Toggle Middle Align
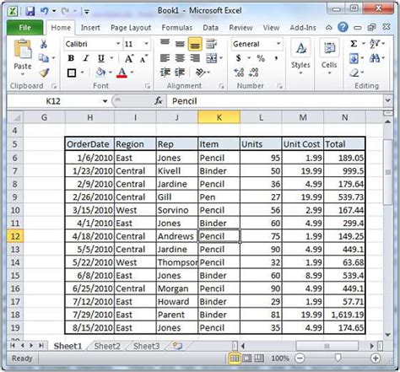The width and height of the screenshot is (400, 372). coord(180,44)
